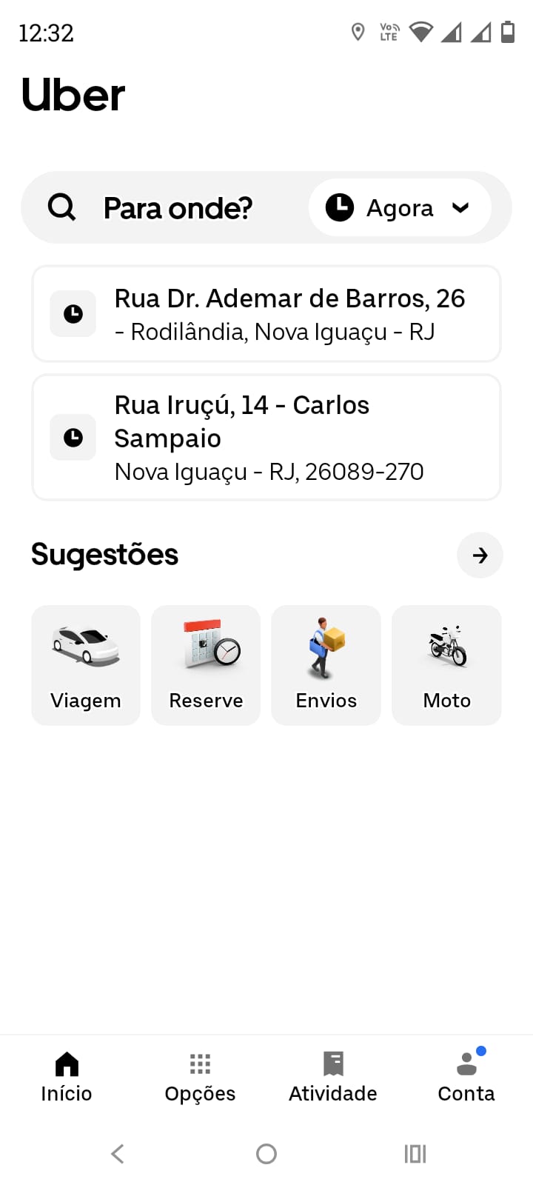Image resolution: width=533 pixels, height=1185 pixels.
Task: Tap clock icon beside Rua Dr. Ademar de Barros
Action: coord(73,314)
